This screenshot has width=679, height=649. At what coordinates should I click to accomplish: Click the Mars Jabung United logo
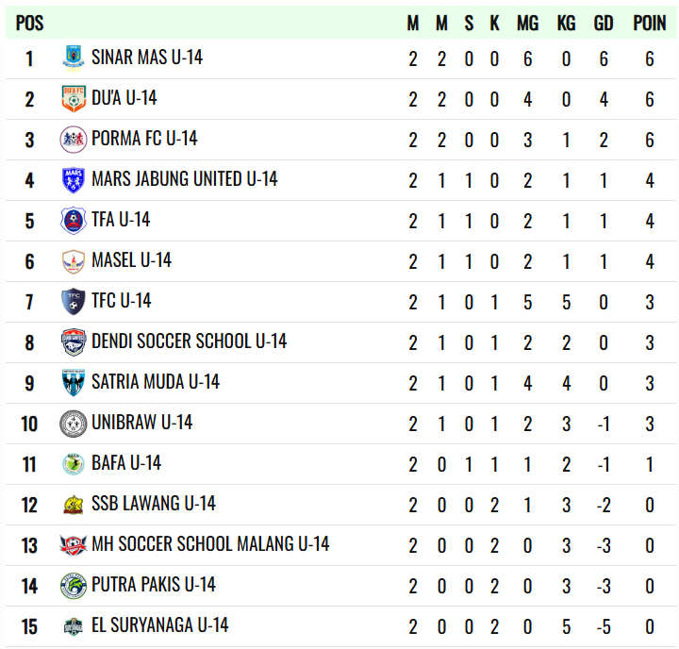pos(74,179)
